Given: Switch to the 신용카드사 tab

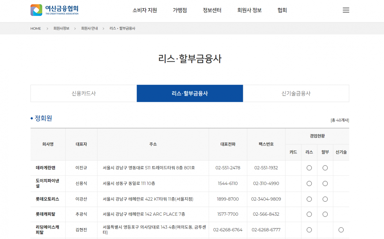Looking at the screenshot, I should tap(84, 94).
